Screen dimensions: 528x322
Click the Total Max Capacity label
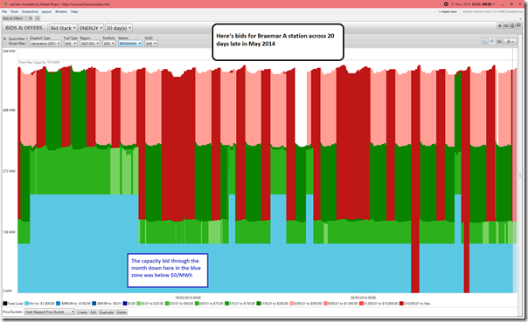point(39,62)
